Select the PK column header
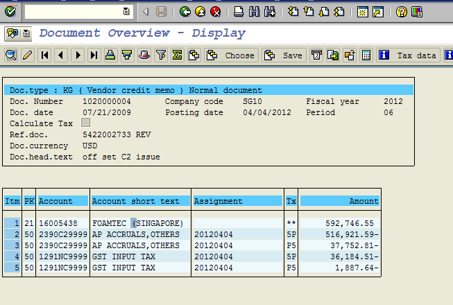Viewport: 453px width, 305px height. click(x=29, y=201)
